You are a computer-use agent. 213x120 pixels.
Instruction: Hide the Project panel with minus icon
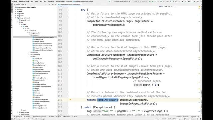pyautogui.click(x=56, y=4)
